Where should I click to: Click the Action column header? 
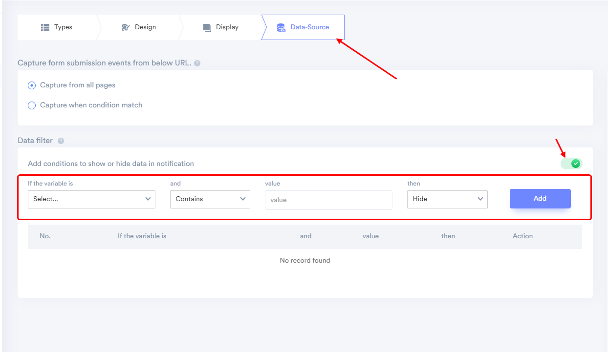click(x=522, y=236)
